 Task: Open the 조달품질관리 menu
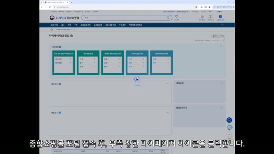point(86,25)
